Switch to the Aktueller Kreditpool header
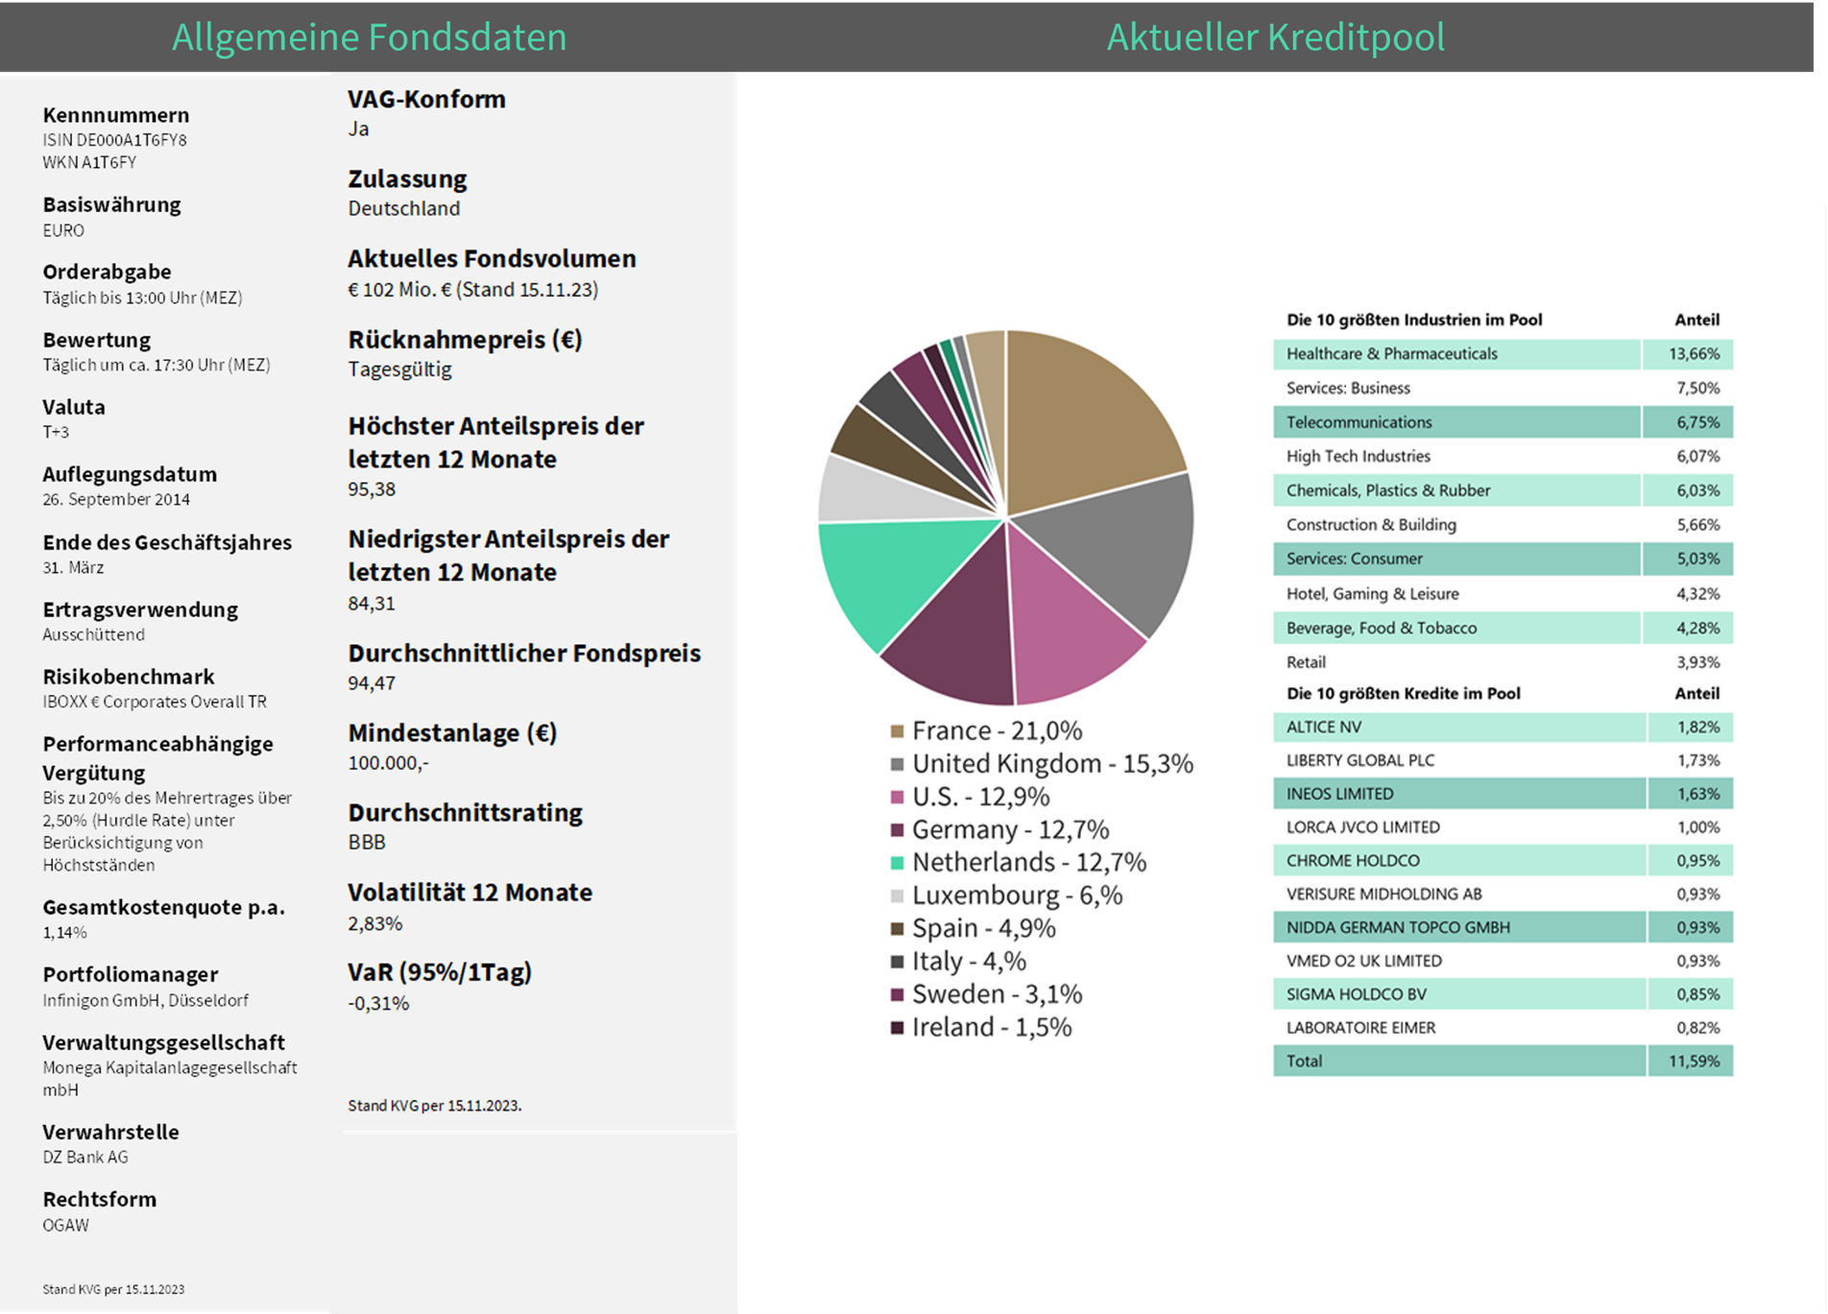This screenshot has height=1314, width=1828. [1275, 37]
